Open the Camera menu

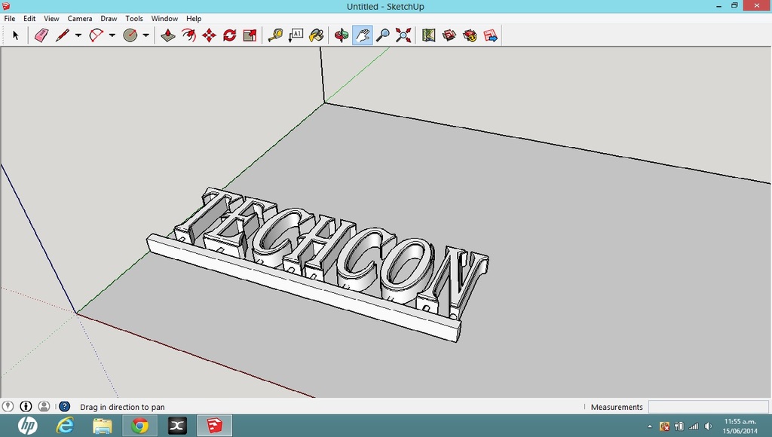80,18
